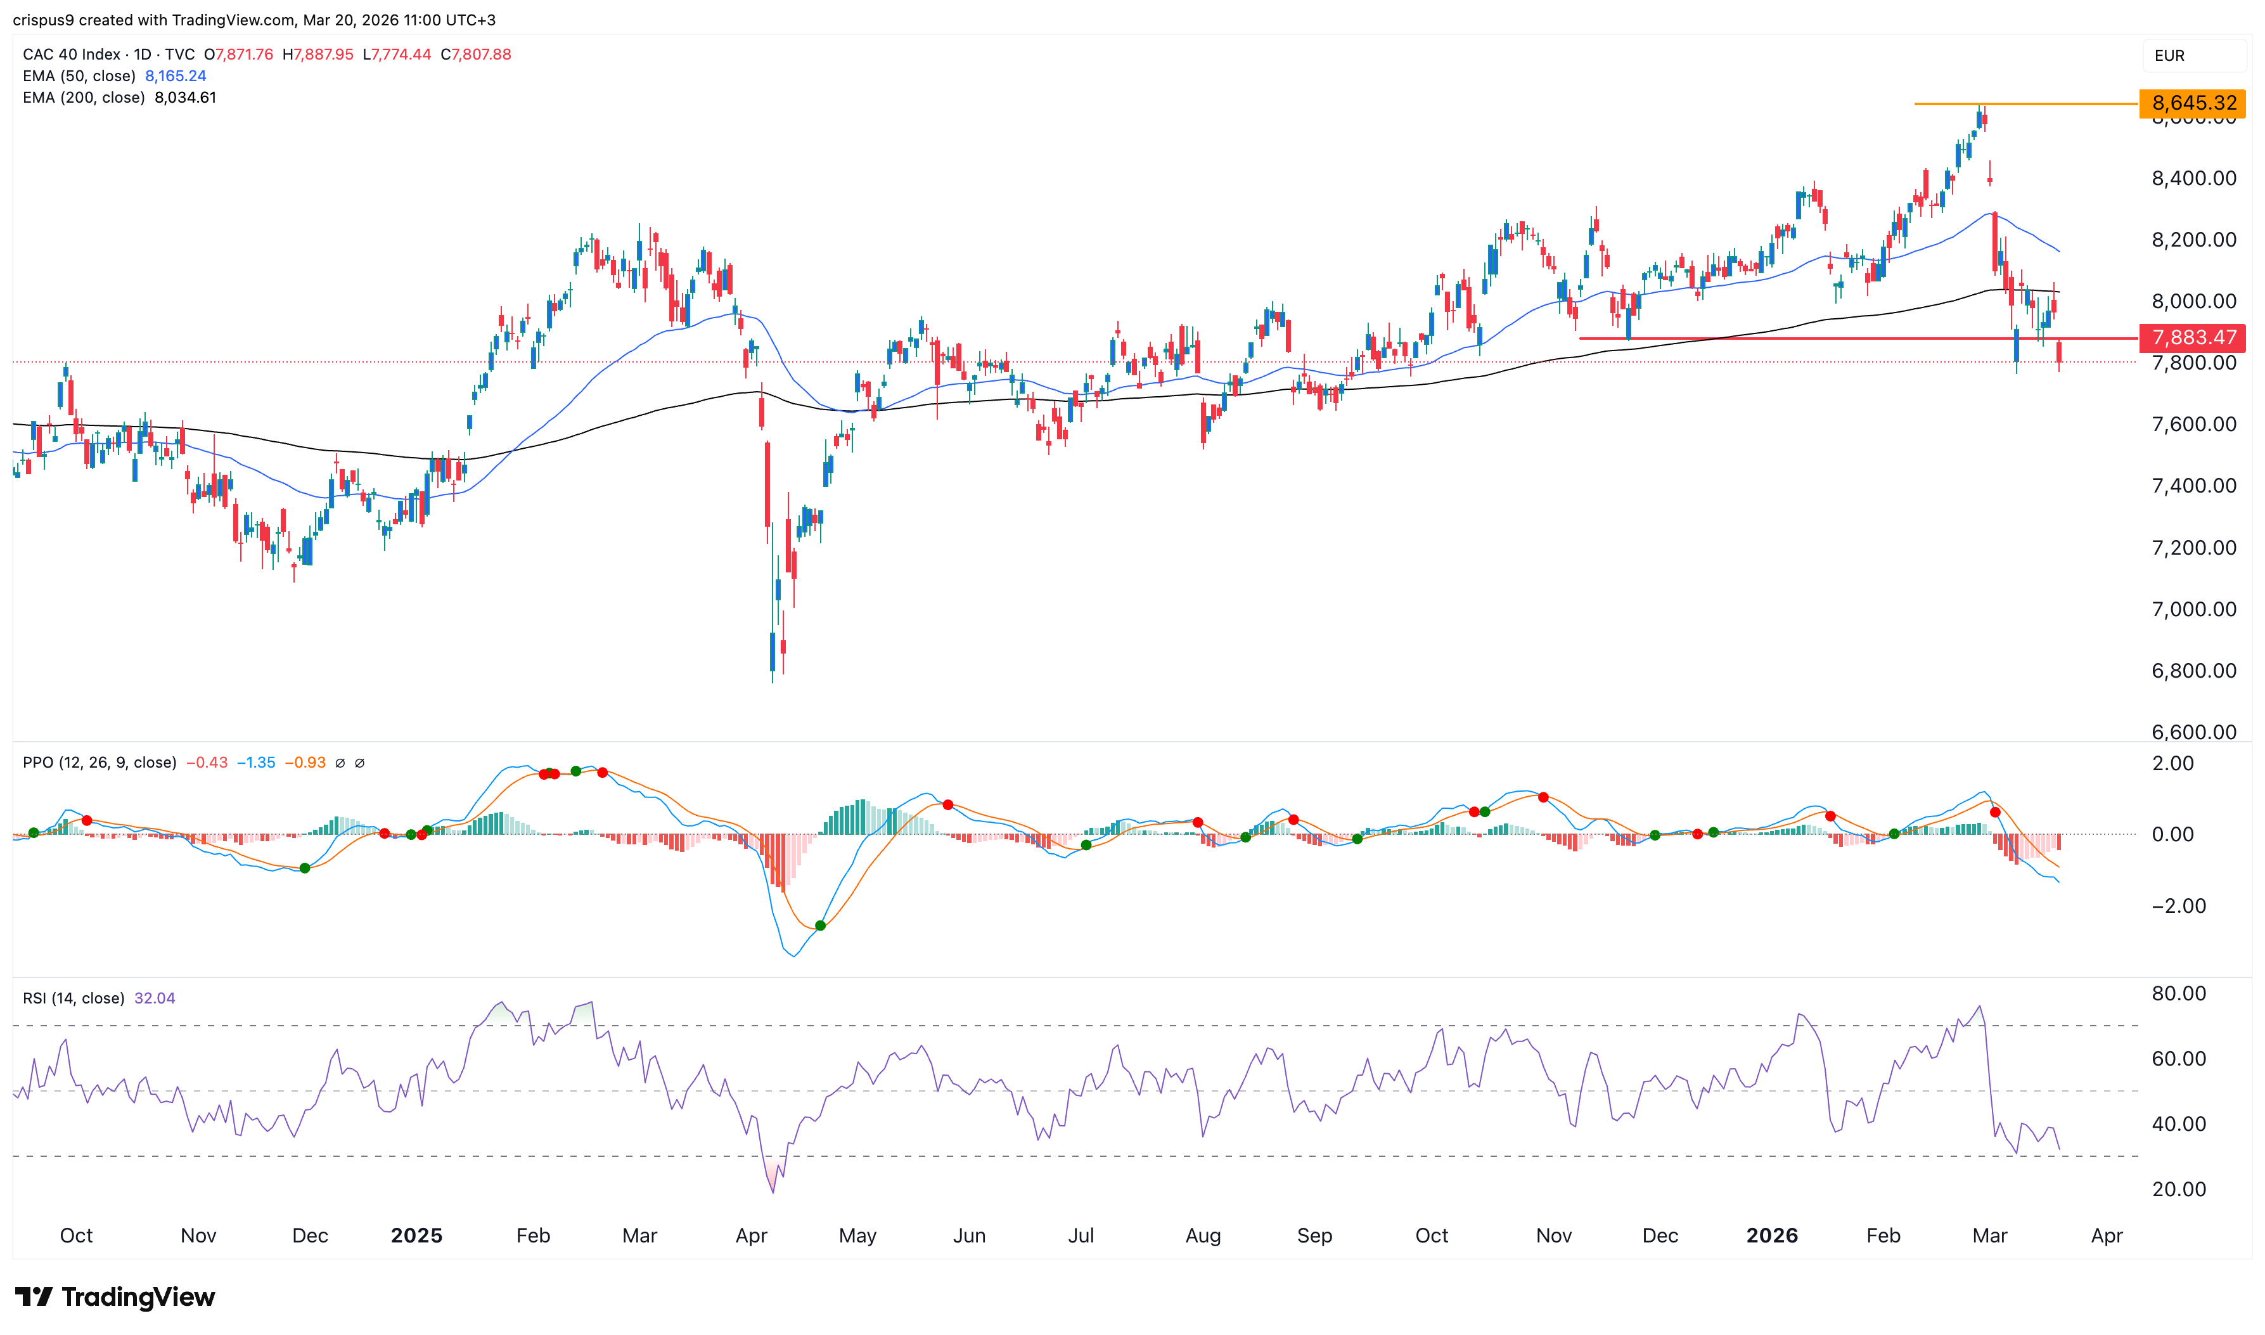Click the first empty-value symbol after PPO values
The height and width of the screenshot is (1335, 2265).
point(340,763)
